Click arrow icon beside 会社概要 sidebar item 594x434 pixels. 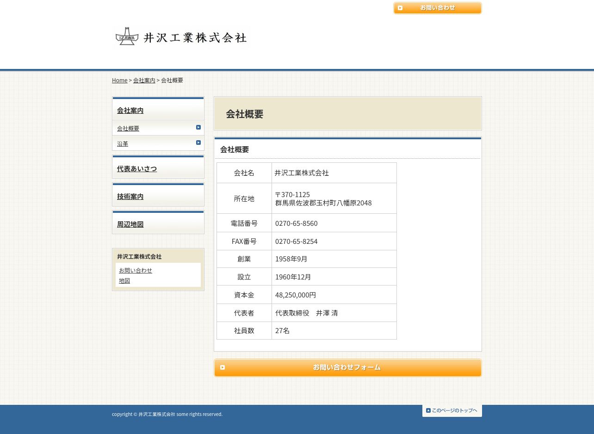point(198,127)
